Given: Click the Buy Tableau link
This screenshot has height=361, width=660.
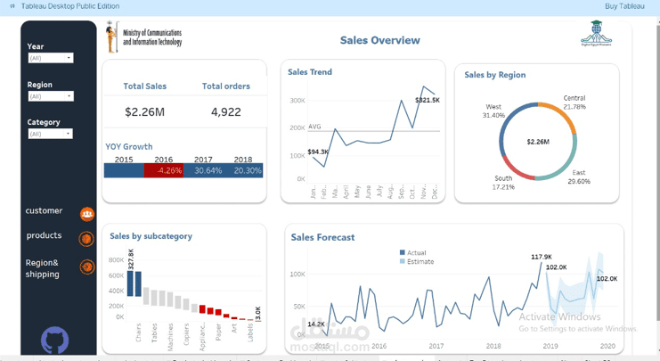Looking at the screenshot, I should [x=624, y=6].
